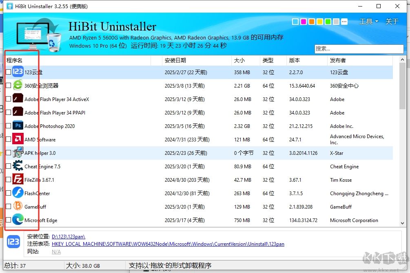Open Adobe Photoshop 2020 entry via its Ps icon
The height and width of the screenshot is (273, 410).
click(17, 126)
